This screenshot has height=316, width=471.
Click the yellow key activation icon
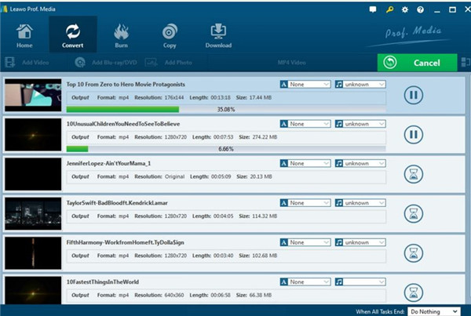(x=389, y=9)
